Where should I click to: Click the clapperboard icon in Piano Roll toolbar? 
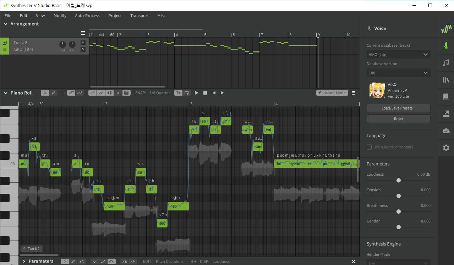(x=127, y=93)
